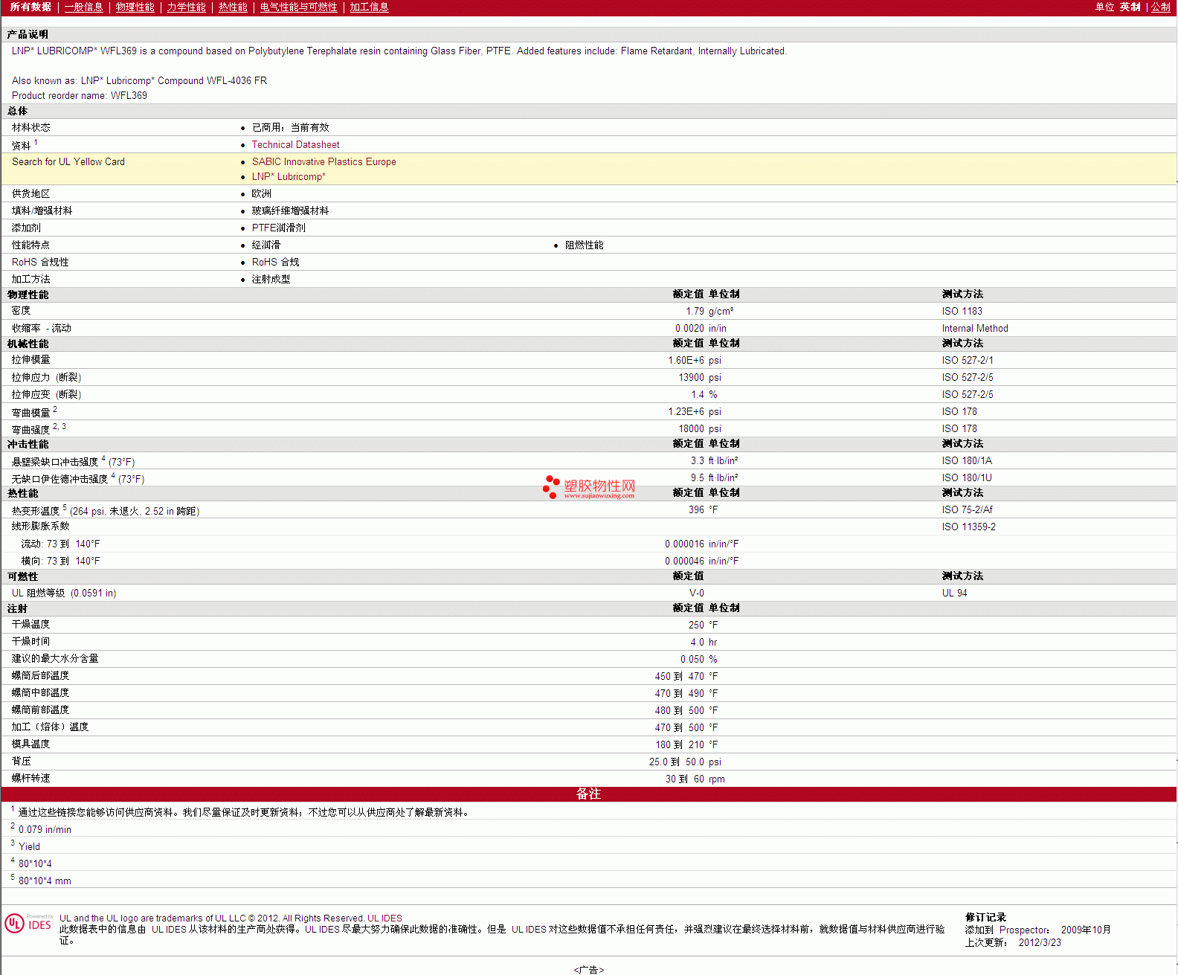Click the UL IDES logo icon
The height and width of the screenshot is (975, 1178).
click(29, 924)
